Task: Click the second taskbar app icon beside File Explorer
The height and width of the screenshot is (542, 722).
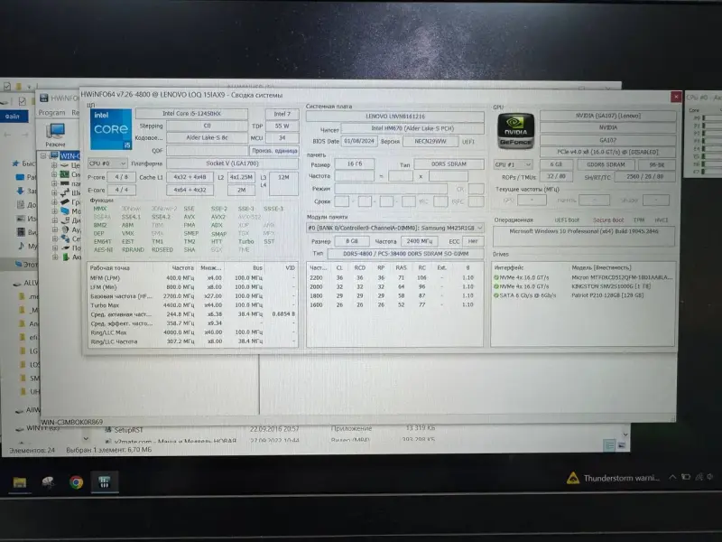Action: pyautogui.click(x=48, y=482)
